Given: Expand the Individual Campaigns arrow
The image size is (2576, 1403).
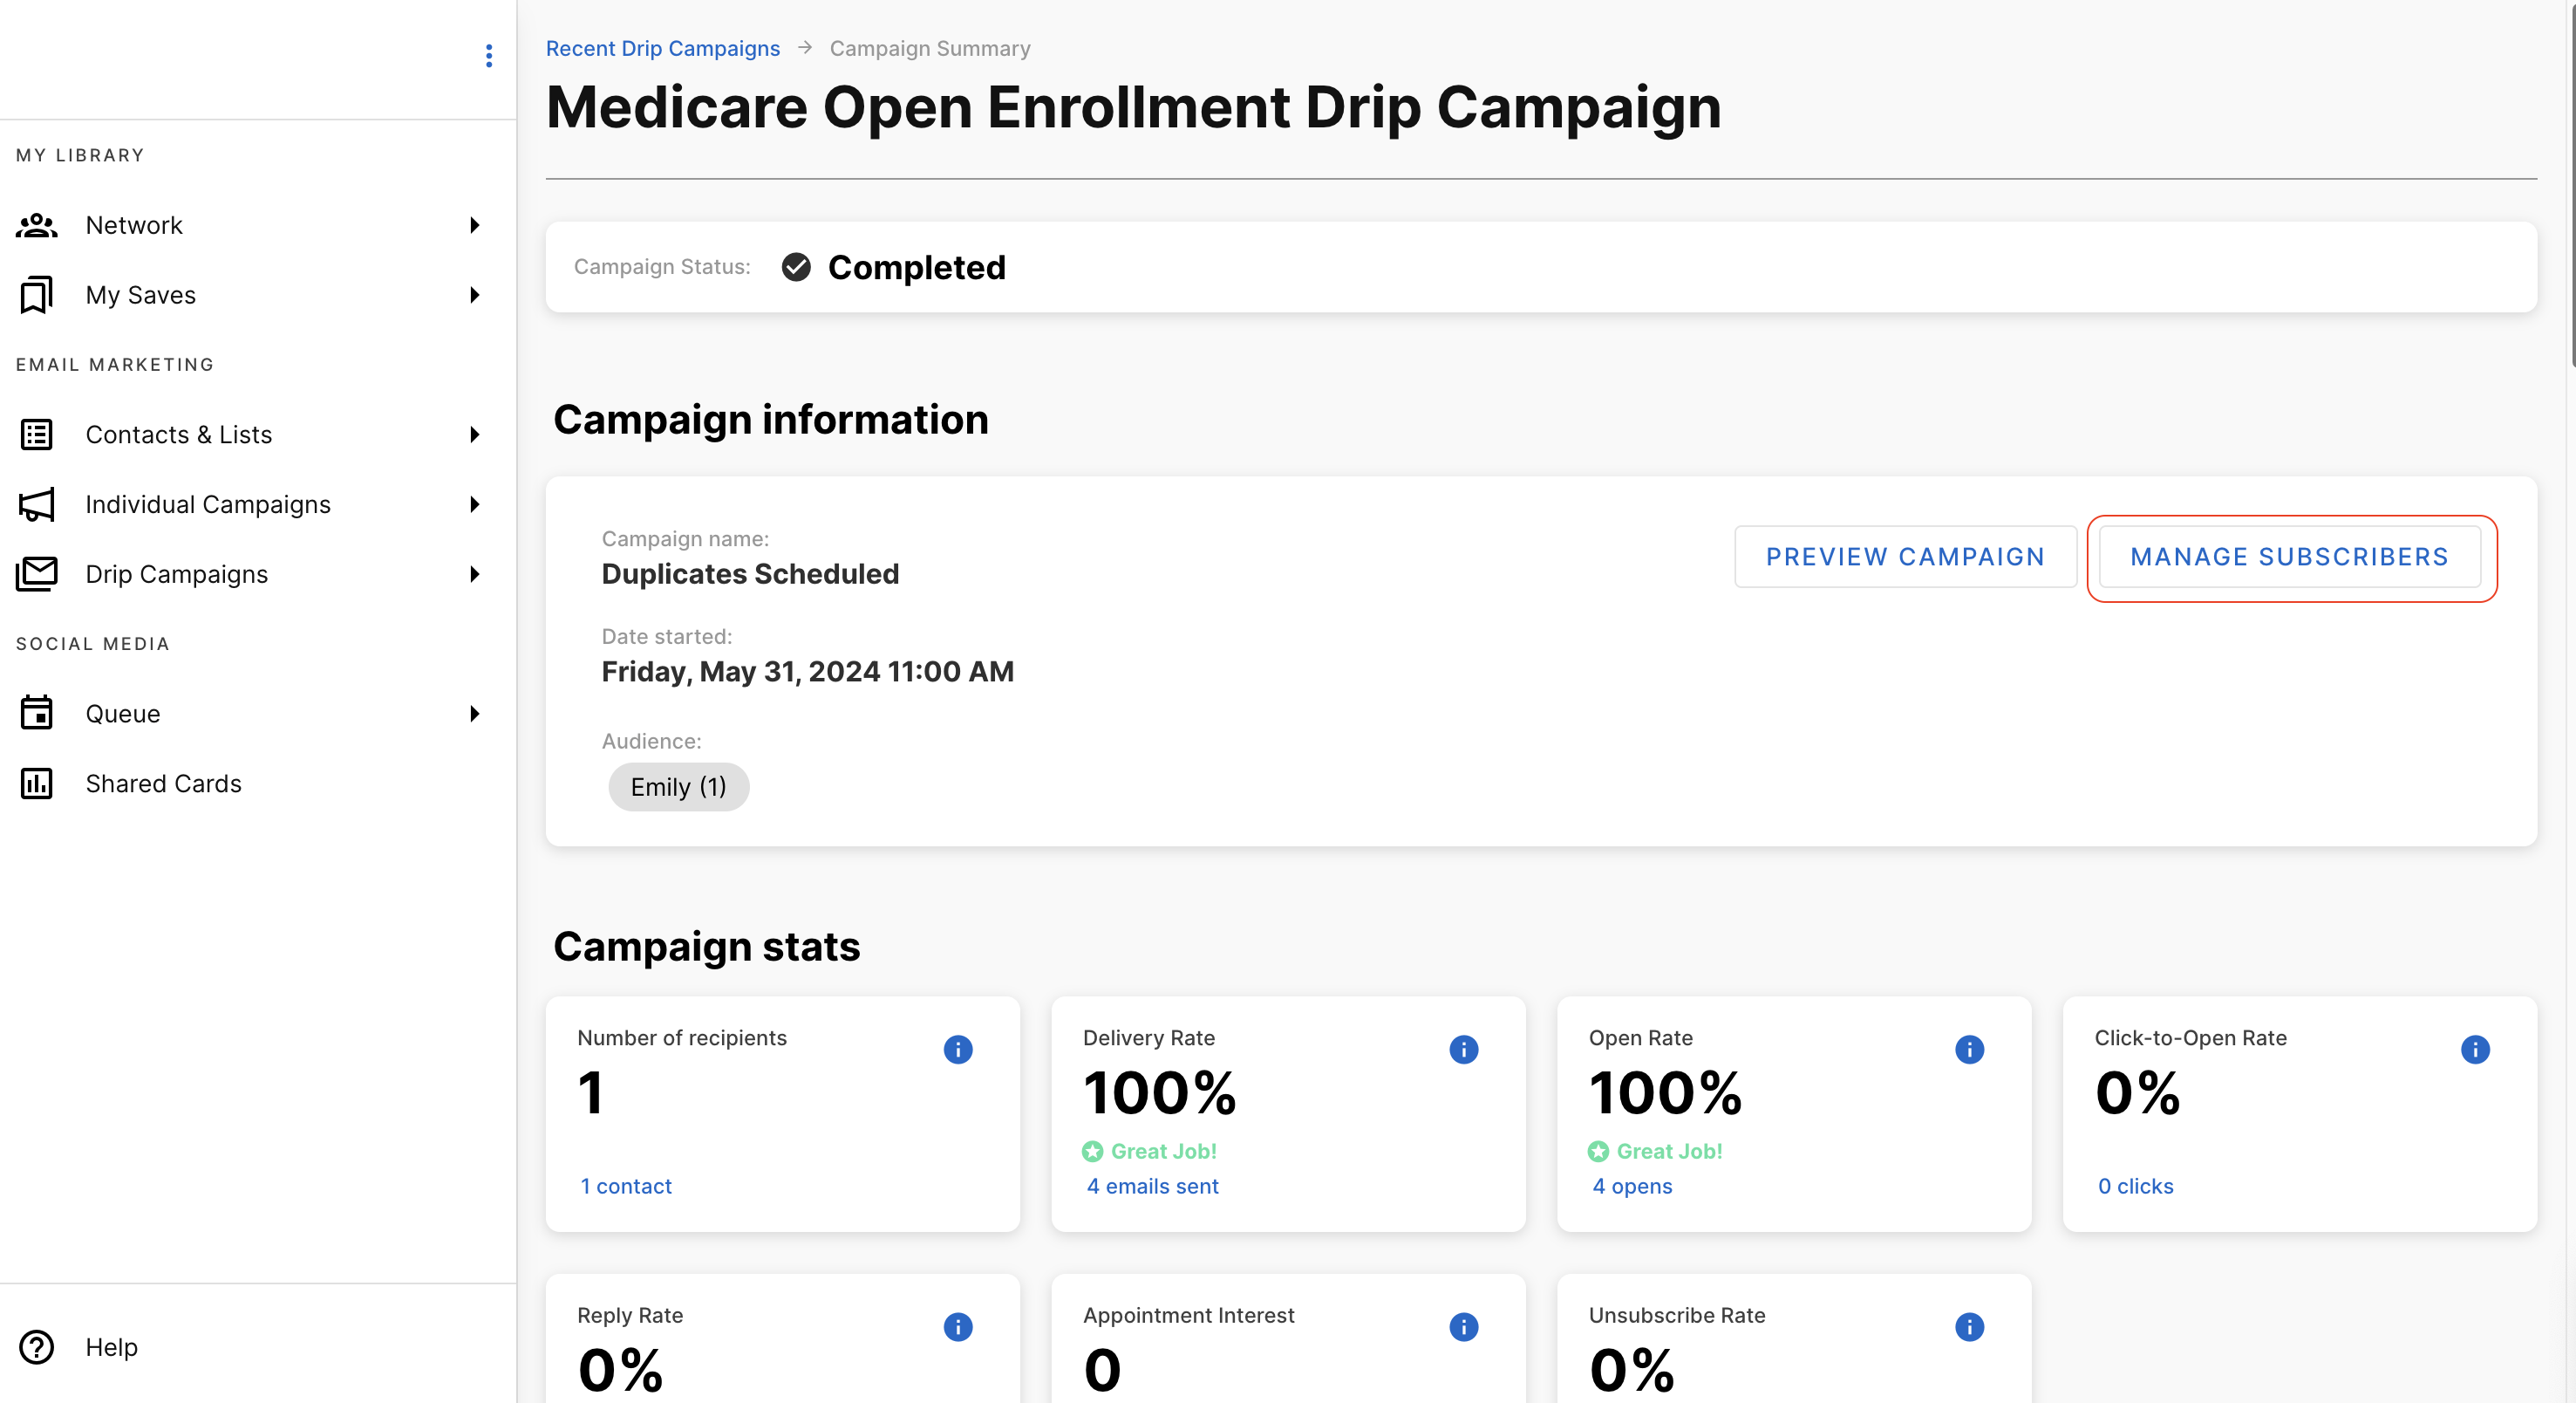Looking at the screenshot, I should coord(475,504).
